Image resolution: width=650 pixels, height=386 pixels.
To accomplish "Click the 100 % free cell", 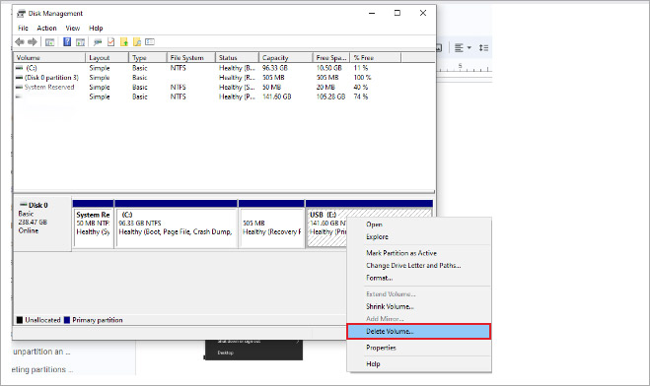I will click(362, 78).
